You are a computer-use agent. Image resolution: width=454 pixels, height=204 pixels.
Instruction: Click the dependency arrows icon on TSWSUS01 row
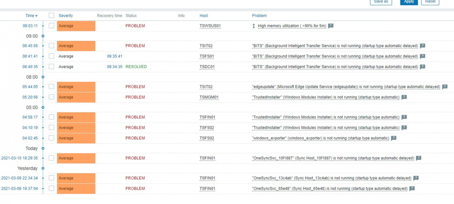(x=254, y=26)
